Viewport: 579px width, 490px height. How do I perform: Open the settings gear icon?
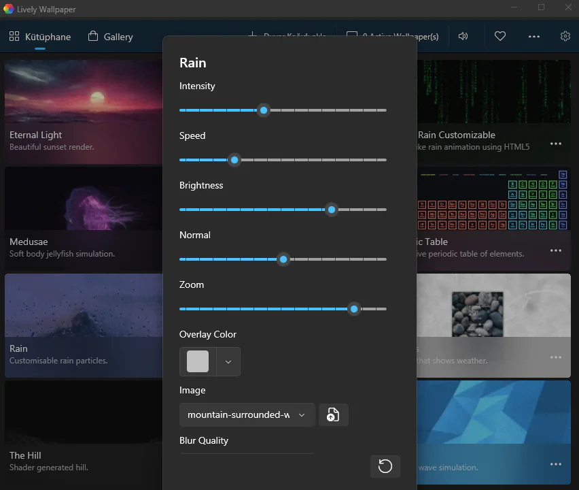(565, 36)
